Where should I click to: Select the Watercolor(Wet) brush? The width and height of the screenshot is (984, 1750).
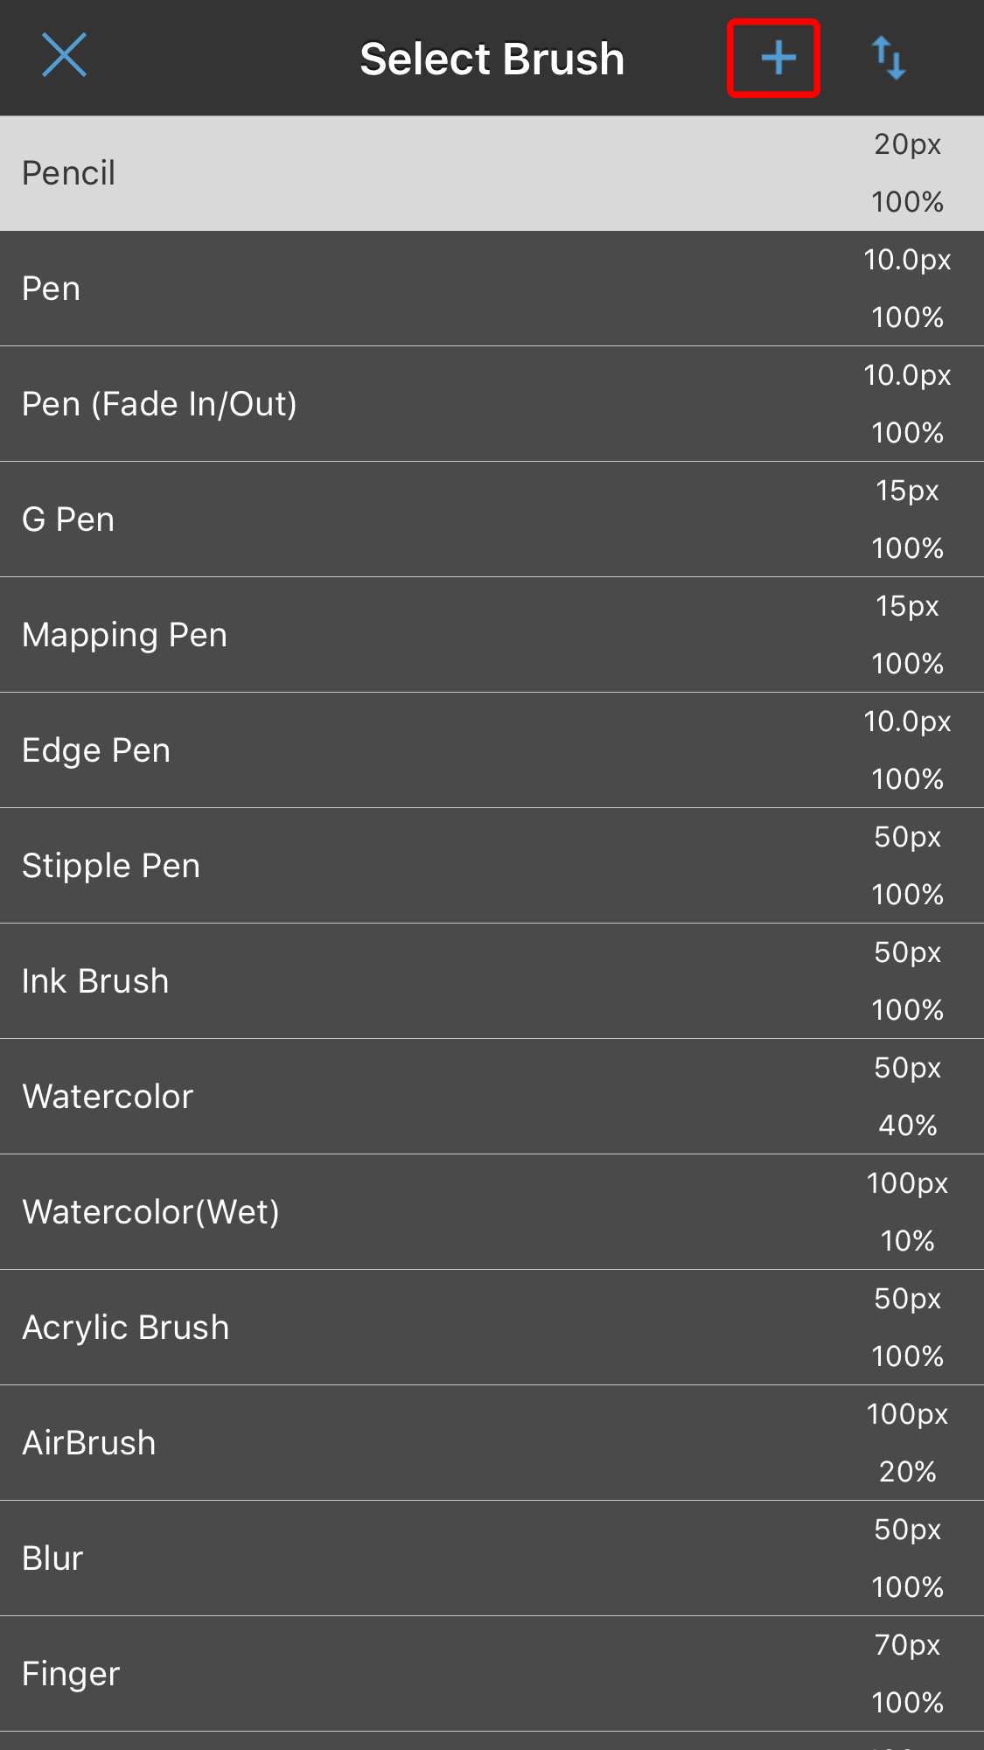coord(350,1211)
